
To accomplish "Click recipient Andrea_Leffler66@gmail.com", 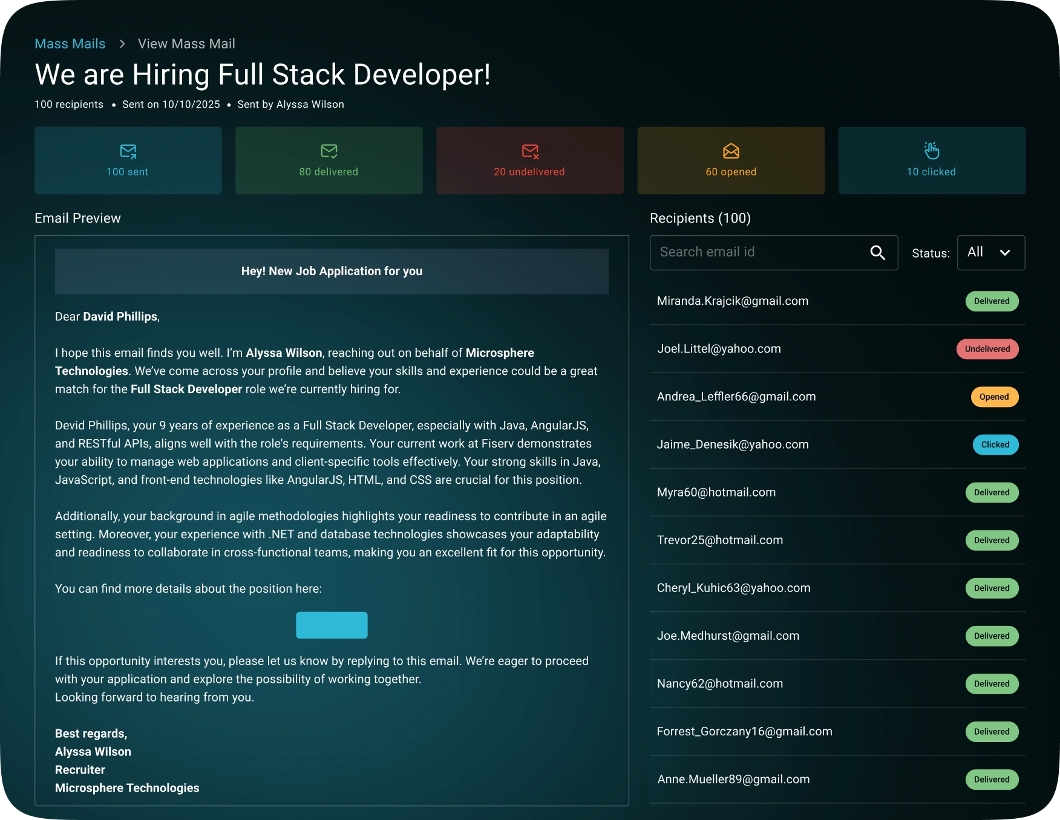I will [x=736, y=397].
